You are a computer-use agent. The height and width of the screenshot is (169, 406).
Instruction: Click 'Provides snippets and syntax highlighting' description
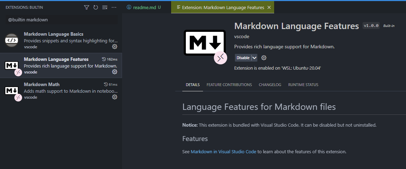71,41
